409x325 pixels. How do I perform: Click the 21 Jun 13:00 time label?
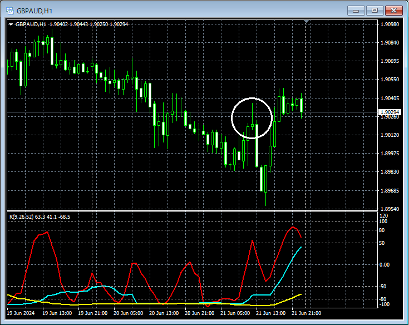pos(271,313)
